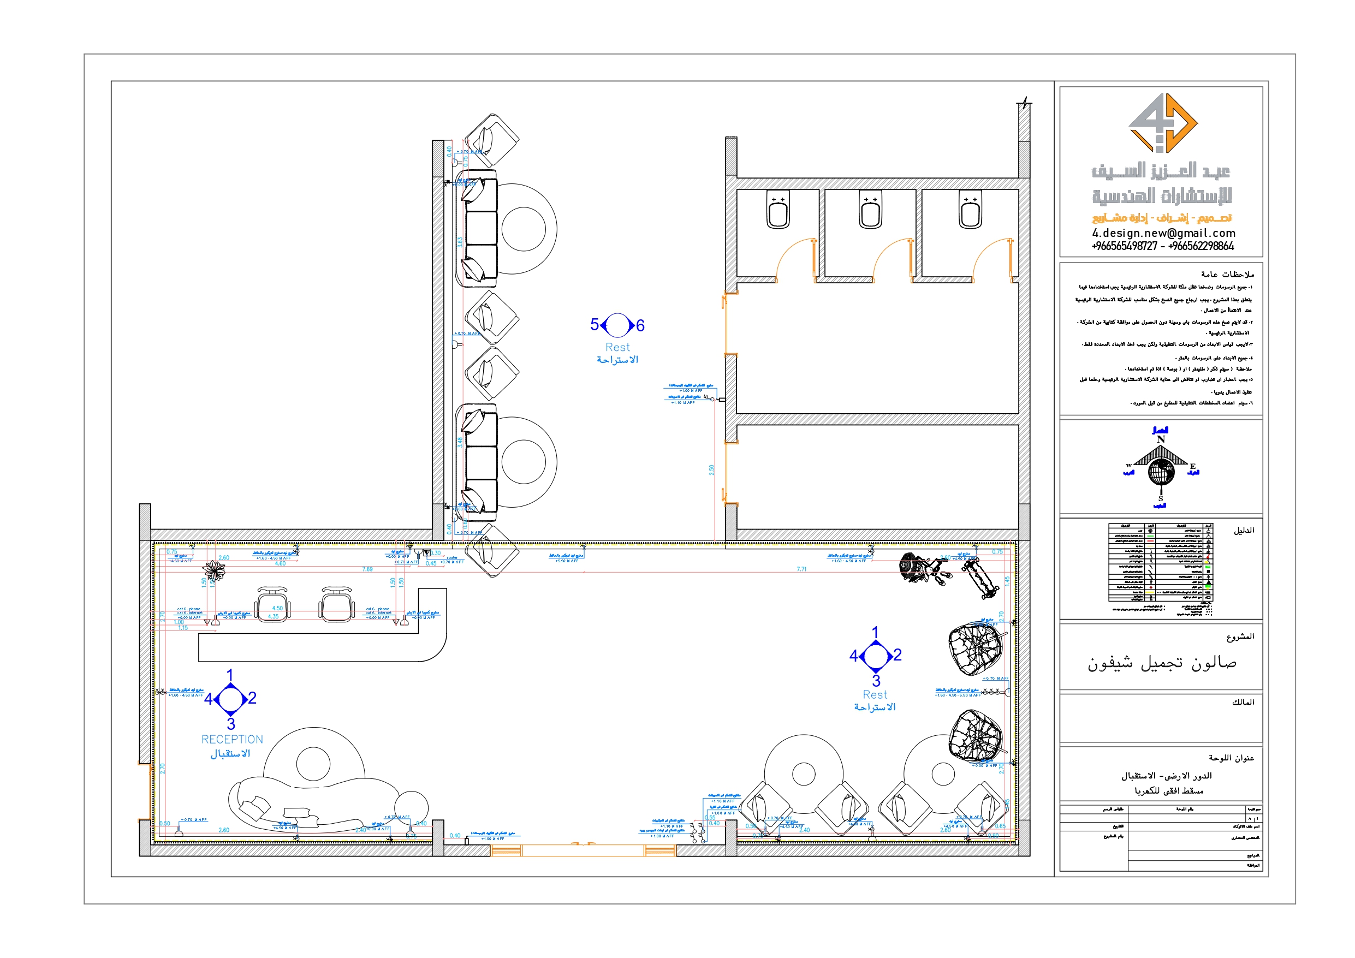This screenshot has width=1355, height=958.
Task: Select the الدليل legend heading
Action: coord(1244,531)
